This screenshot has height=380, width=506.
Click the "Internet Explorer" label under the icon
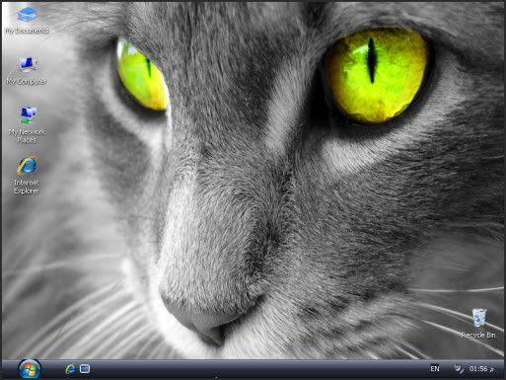pos(27,187)
